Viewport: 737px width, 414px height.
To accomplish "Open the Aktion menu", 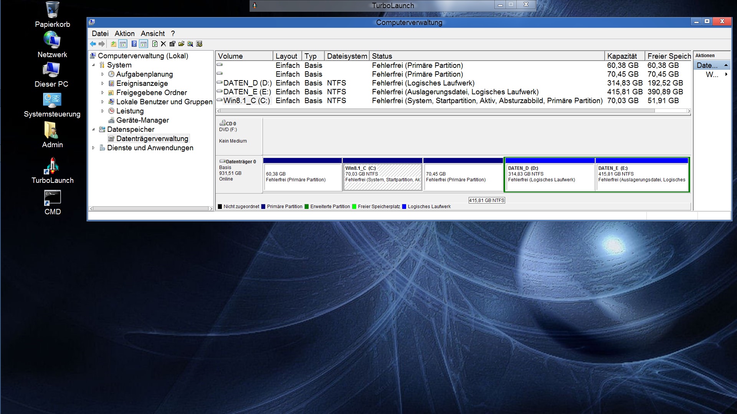I will tap(124, 34).
